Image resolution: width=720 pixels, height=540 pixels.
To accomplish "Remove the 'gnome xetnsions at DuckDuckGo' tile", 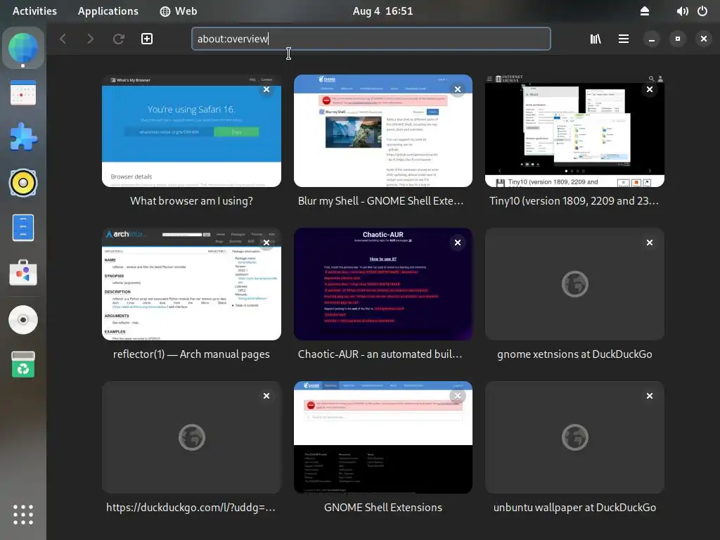I will point(650,243).
